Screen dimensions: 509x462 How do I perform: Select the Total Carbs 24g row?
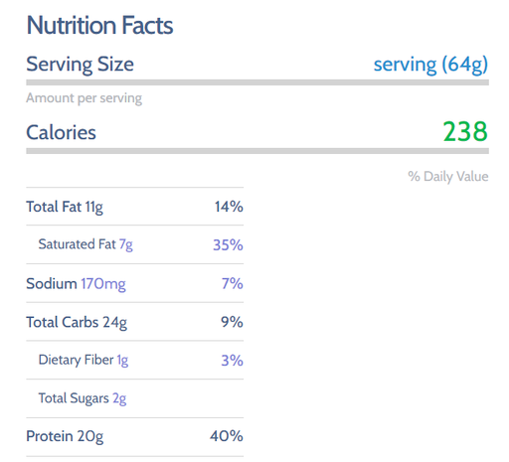135,322
